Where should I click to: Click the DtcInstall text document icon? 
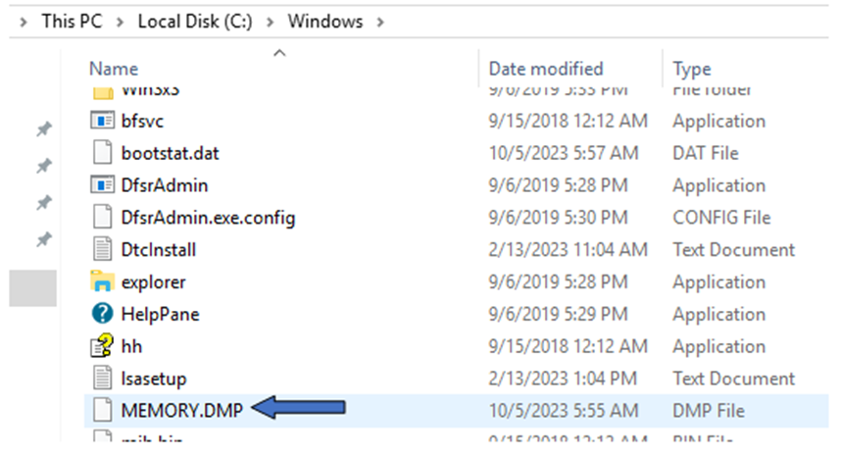point(103,250)
